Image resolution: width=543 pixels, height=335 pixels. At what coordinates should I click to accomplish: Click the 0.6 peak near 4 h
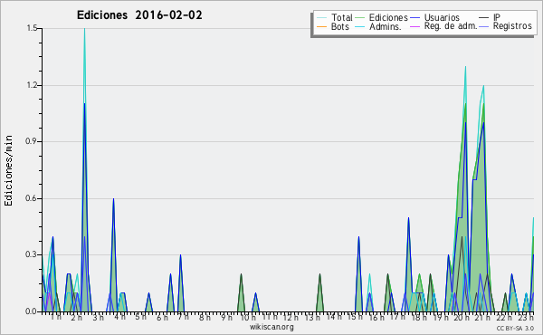click(113, 199)
